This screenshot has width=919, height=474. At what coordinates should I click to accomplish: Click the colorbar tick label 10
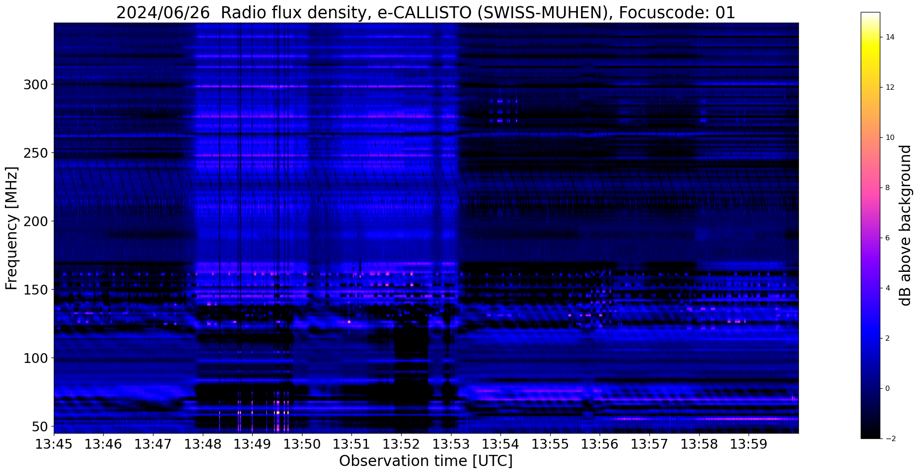click(890, 138)
